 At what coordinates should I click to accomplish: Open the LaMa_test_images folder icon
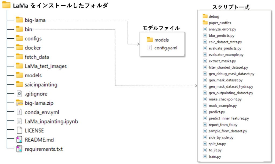click(19, 66)
